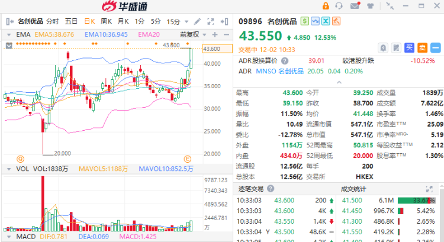Expand the 成交统计 panel fullscreen
444x242 pixels.
click(x=429, y=189)
